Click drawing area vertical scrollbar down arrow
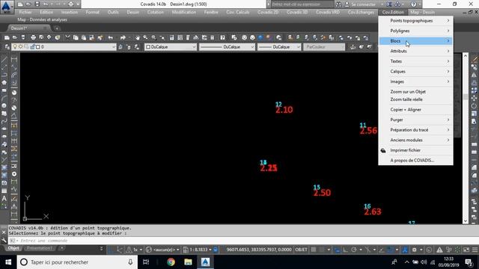 (466, 221)
